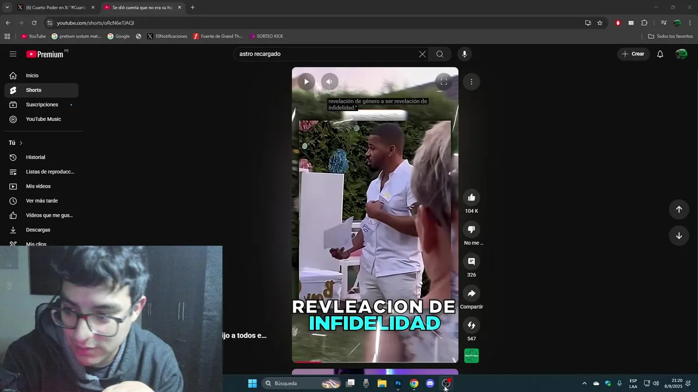Image resolution: width=698 pixels, height=392 pixels.
Task: Click the search magnifier button
Action: click(440, 54)
